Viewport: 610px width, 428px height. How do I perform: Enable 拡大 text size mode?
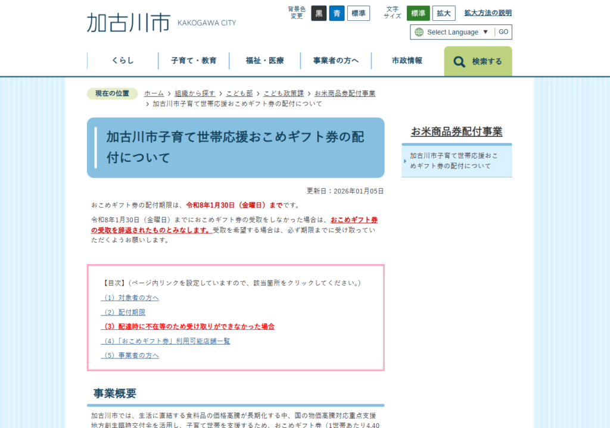pos(443,13)
